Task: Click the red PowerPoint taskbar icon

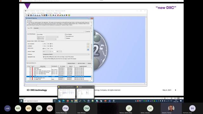Action: pyautogui.click(x=105, y=101)
